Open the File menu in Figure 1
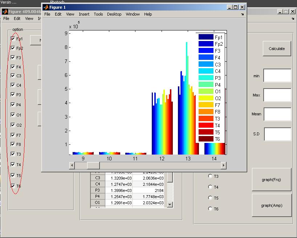Screen dimensions: 297x238 (47, 14)
